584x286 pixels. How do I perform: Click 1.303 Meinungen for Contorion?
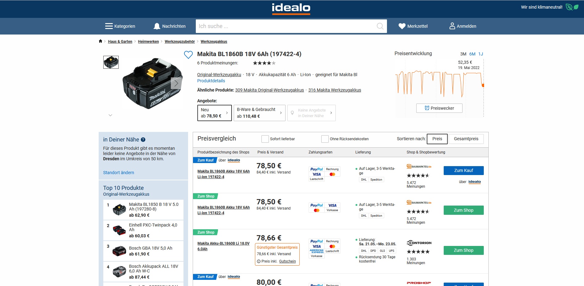tap(416, 261)
